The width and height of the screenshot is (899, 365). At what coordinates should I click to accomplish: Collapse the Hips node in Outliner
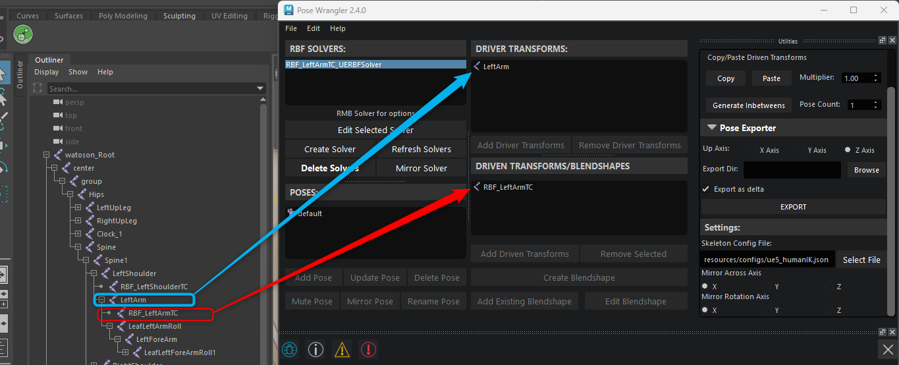tap(70, 194)
